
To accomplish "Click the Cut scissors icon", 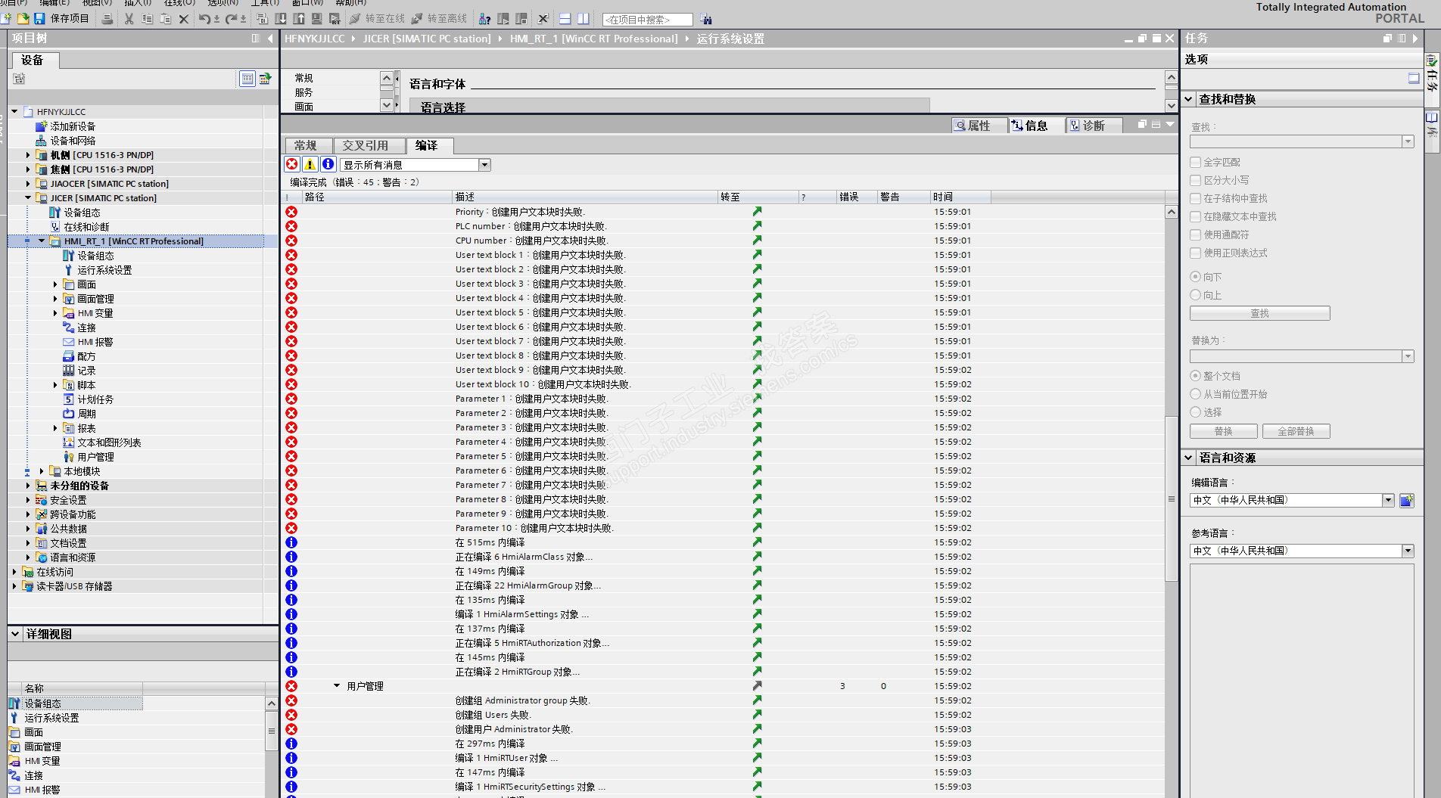I will [x=129, y=19].
